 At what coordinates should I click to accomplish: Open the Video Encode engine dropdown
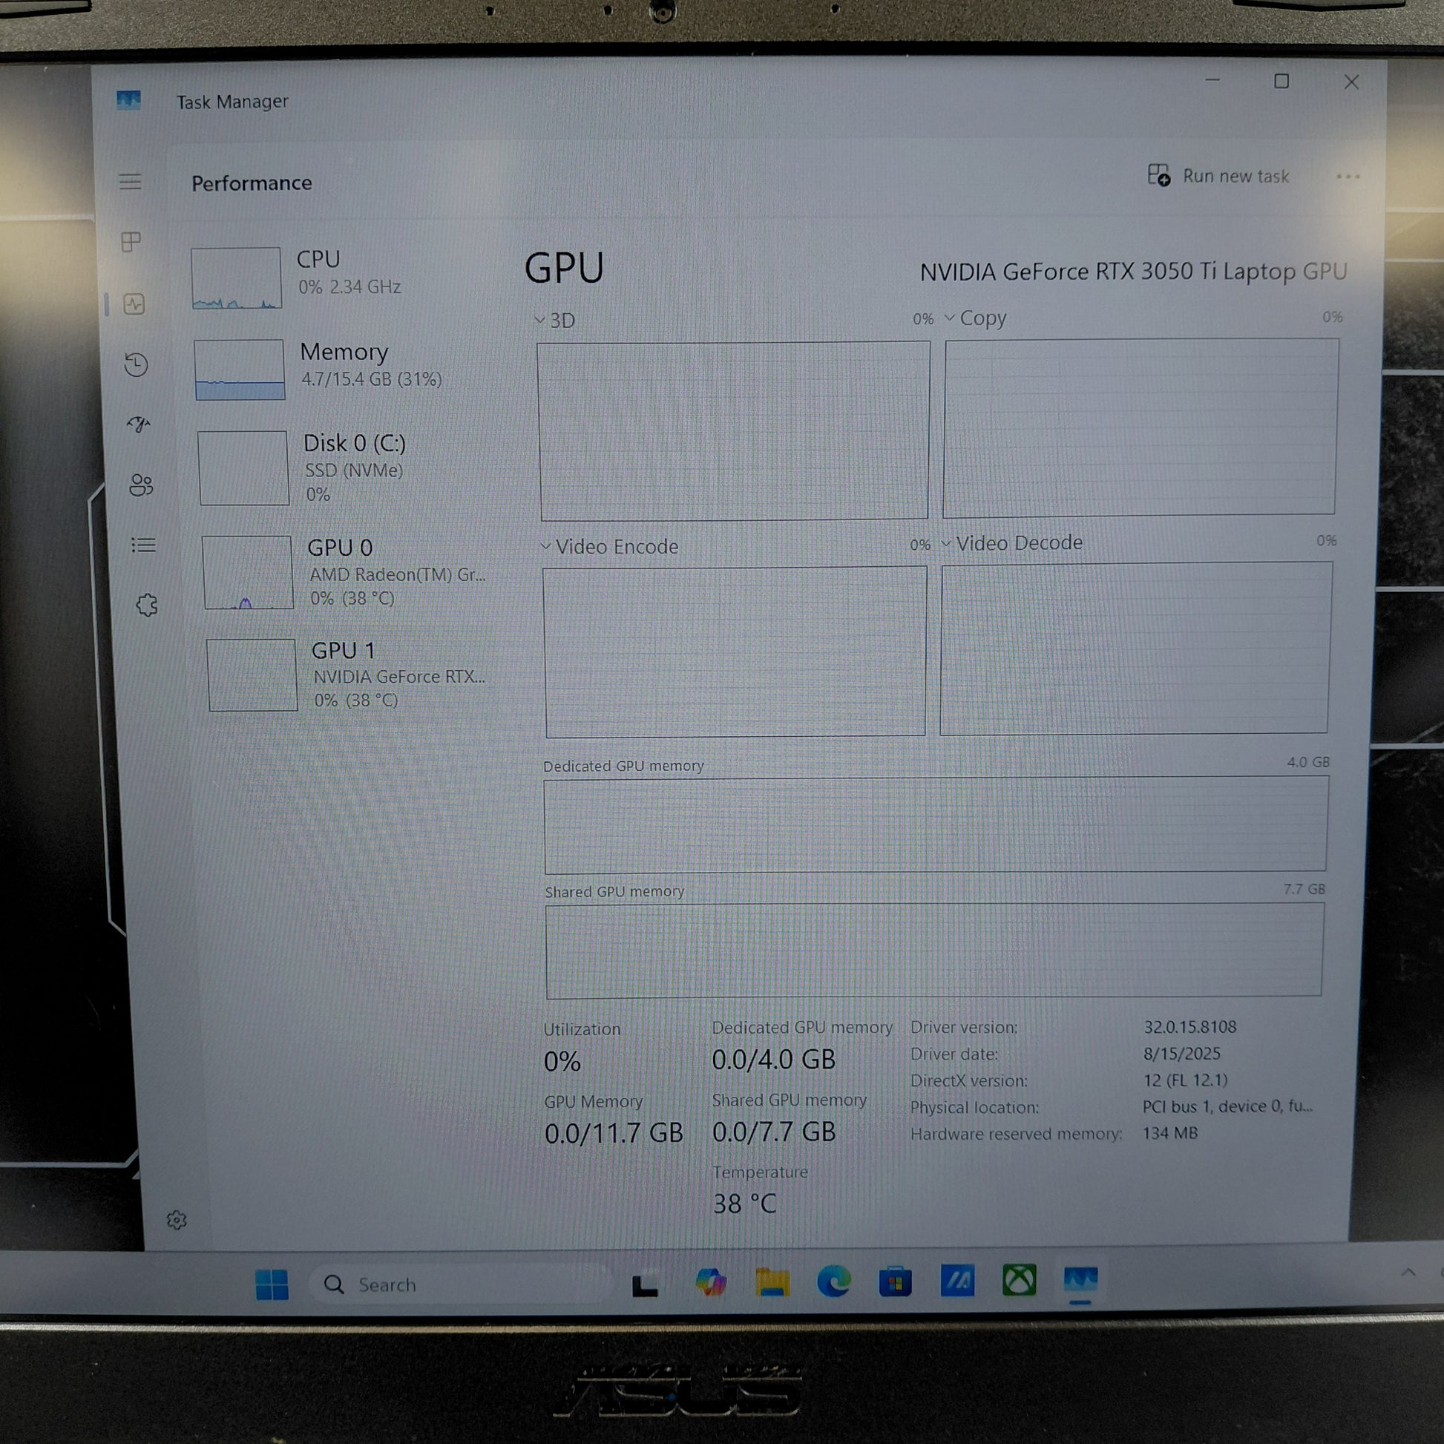coord(609,546)
